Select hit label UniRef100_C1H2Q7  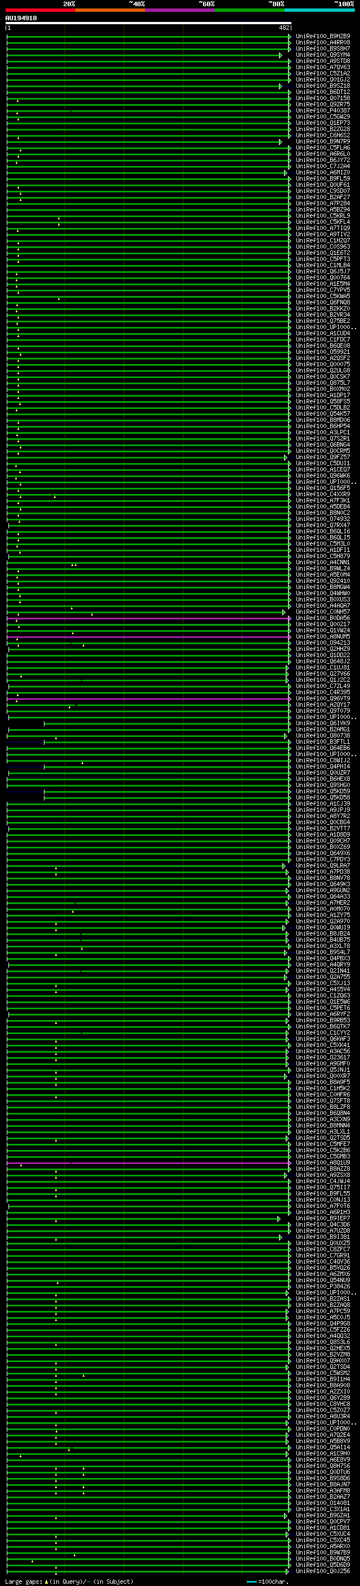[323, 241]
